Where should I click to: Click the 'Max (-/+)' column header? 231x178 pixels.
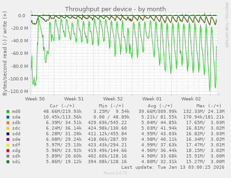(209, 106)
